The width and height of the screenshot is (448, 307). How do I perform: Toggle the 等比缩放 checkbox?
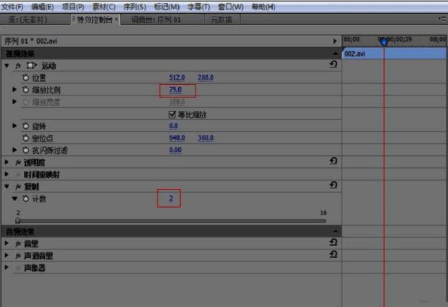[172, 114]
